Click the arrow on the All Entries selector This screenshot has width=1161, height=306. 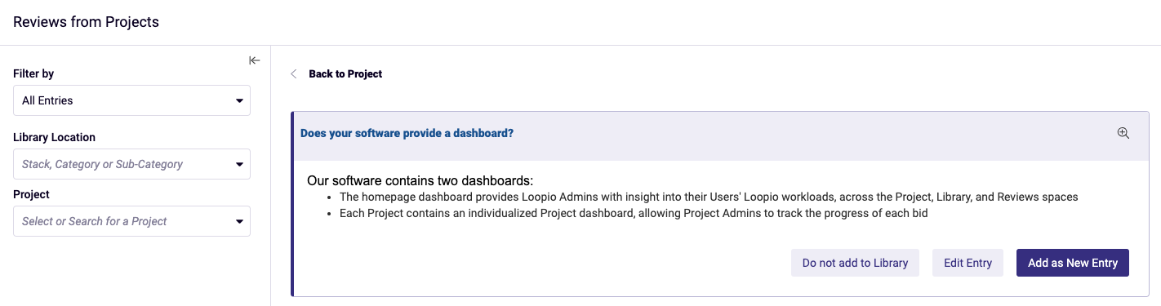tap(239, 101)
